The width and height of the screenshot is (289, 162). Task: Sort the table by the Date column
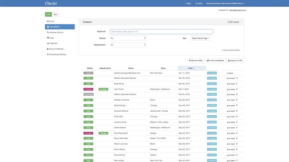tap(191, 68)
